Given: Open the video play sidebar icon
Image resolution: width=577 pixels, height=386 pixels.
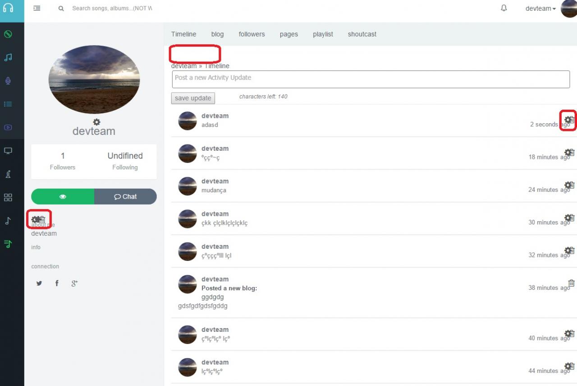Looking at the screenshot, I should pos(8,127).
